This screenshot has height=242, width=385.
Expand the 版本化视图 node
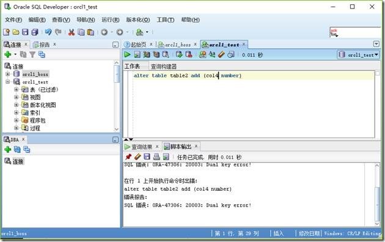[16, 105]
